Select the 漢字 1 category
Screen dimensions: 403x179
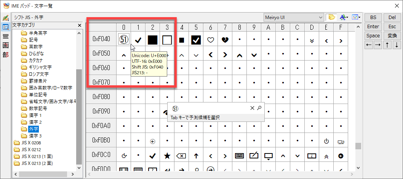click(x=35, y=115)
